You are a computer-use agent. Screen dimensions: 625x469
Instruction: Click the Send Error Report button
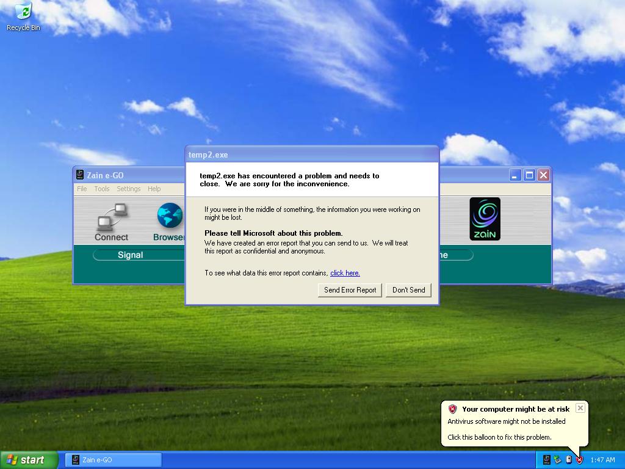coord(350,290)
